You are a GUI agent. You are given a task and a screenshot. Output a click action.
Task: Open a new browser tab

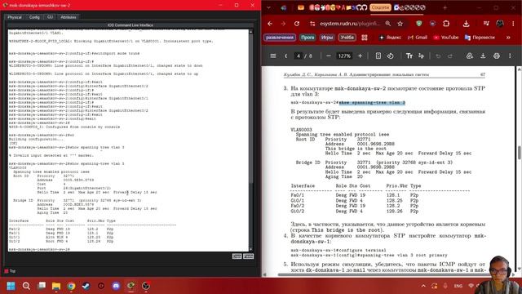(x=445, y=7)
